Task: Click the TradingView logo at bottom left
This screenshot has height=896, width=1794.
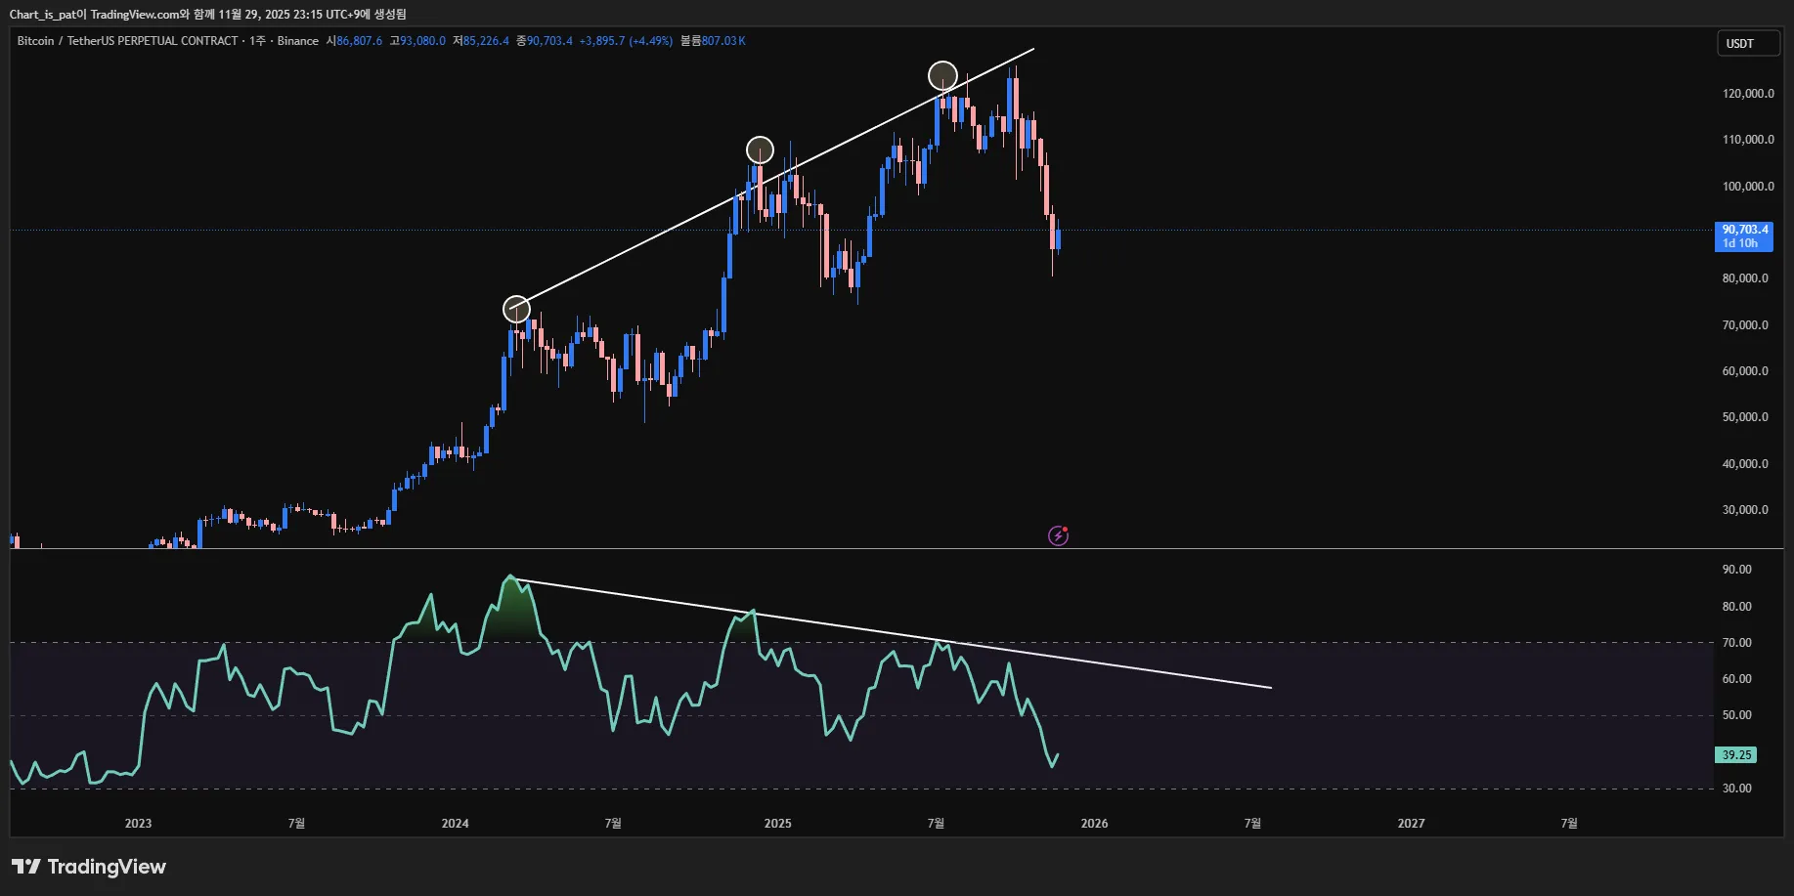Action: [89, 867]
